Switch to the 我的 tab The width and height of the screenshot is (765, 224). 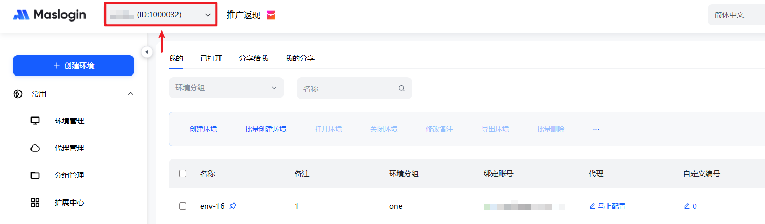(x=175, y=58)
